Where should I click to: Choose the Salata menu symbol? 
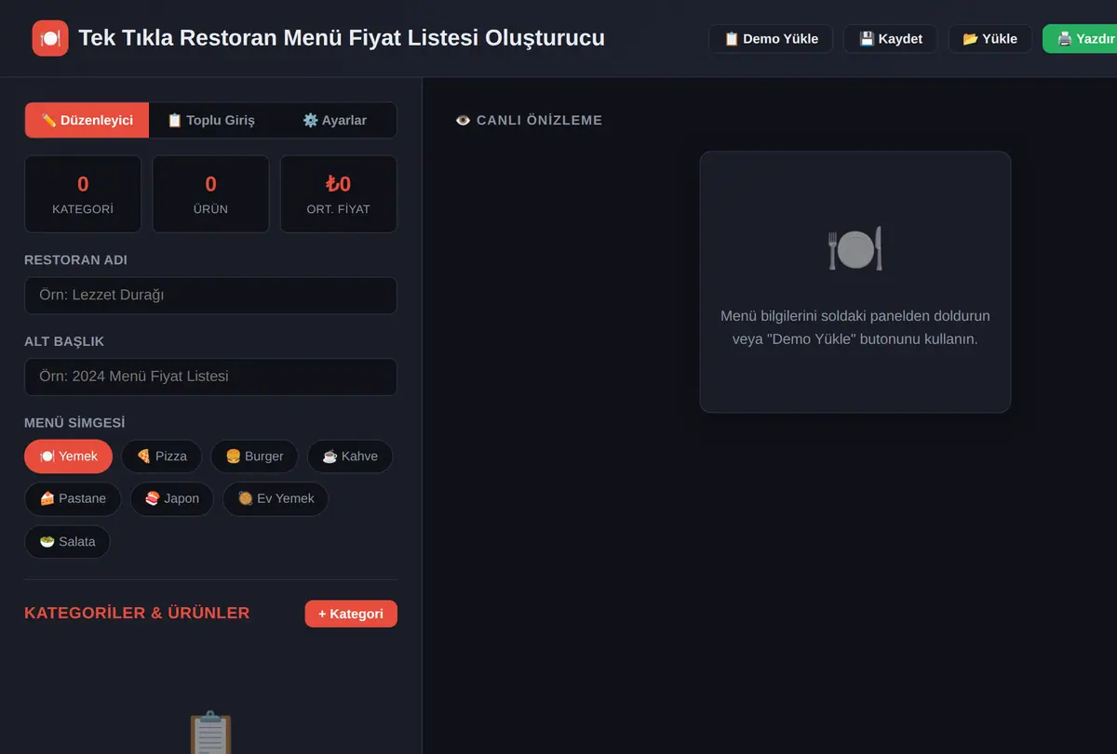pyautogui.click(x=67, y=542)
